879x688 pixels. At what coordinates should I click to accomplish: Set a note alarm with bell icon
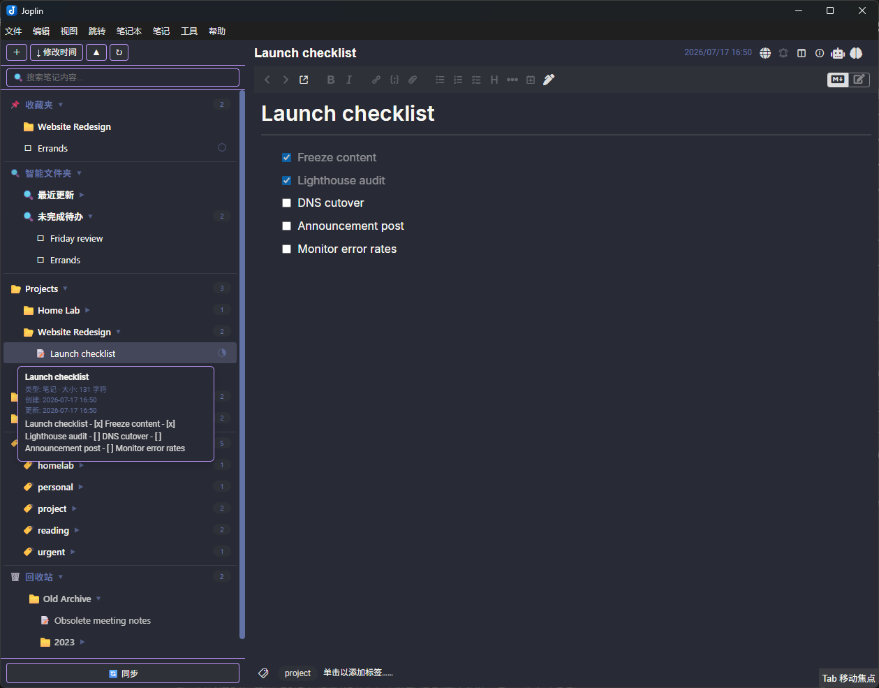pos(783,53)
